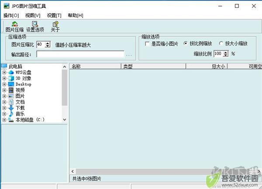Select the 按比例缩放 radio button
Image resolution: width=262 pixels, height=189 pixels.
pos(186,43)
